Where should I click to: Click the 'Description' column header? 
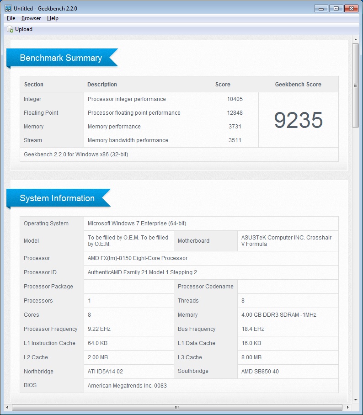102,85
